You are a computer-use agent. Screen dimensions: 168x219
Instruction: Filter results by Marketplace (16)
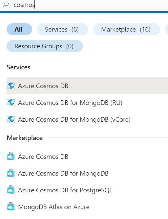point(127,29)
